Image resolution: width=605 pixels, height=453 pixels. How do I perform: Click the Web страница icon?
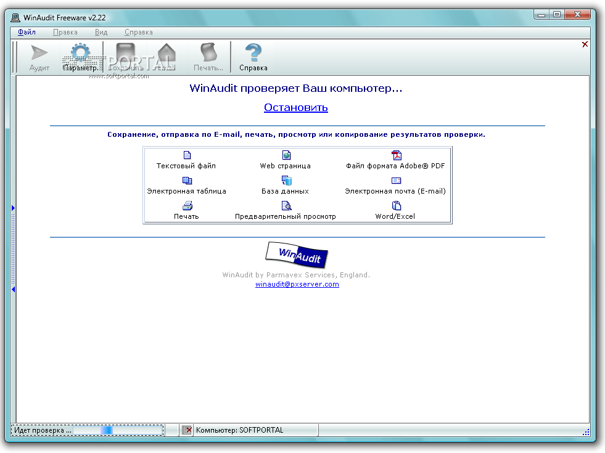[286, 155]
